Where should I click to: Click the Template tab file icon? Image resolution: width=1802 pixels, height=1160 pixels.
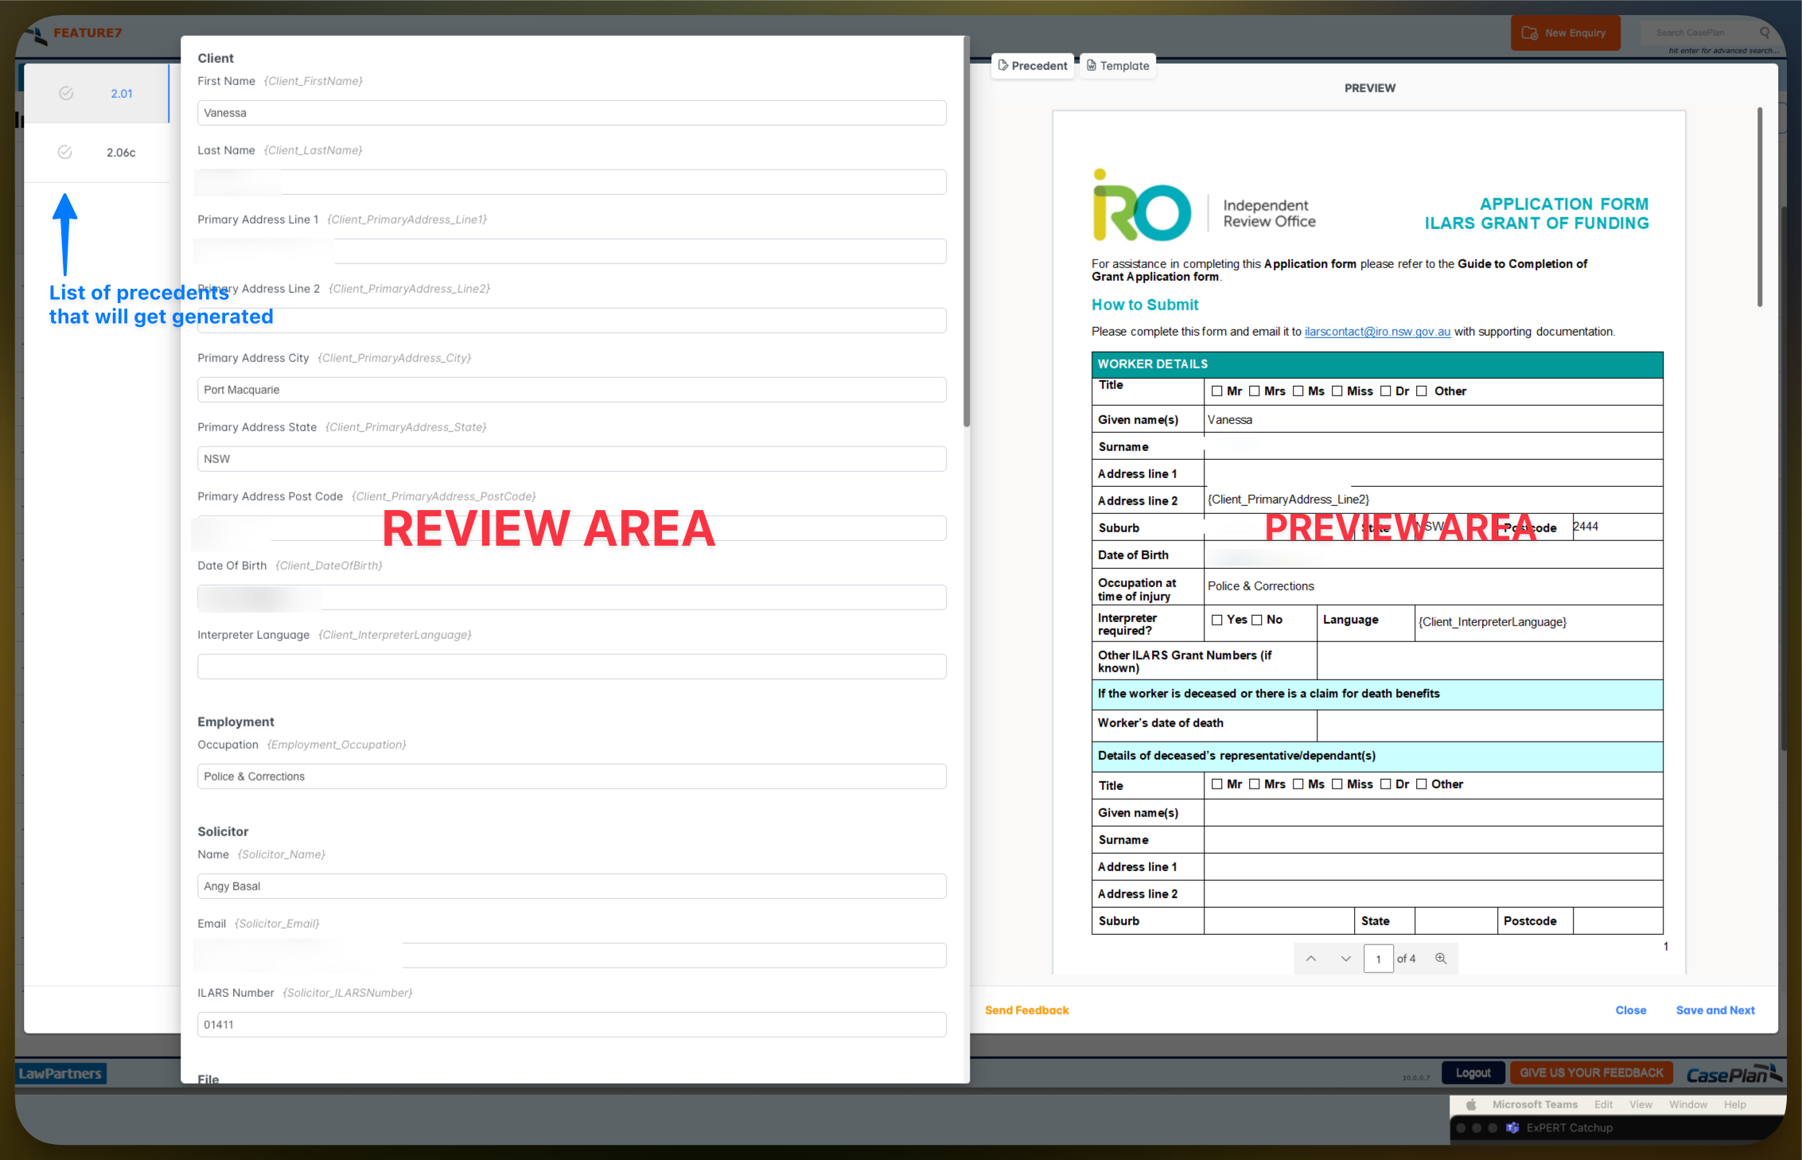click(x=1092, y=65)
